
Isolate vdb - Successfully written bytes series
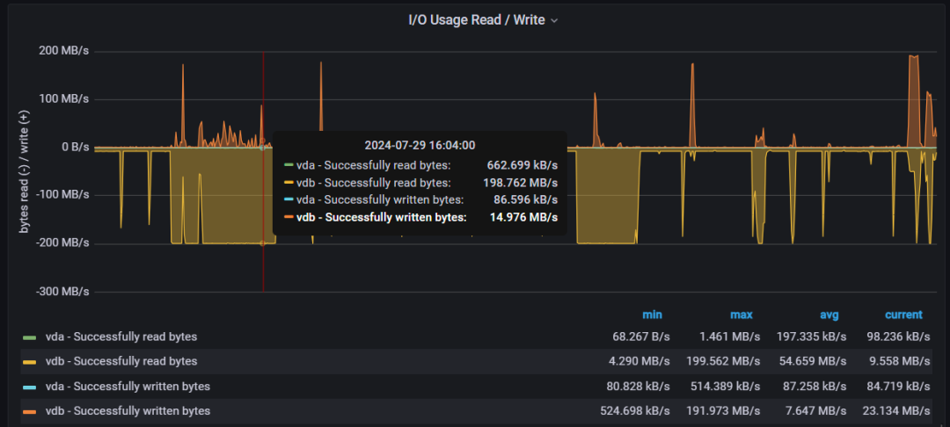[x=128, y=411]
